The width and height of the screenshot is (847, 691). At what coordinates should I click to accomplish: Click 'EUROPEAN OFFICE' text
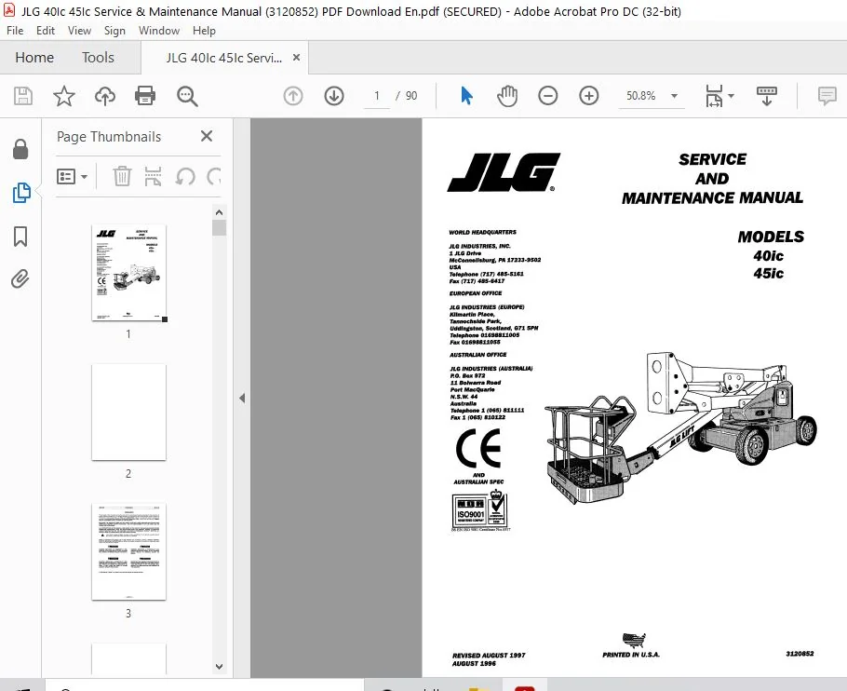pyautogui.click(x=476, y=293)
